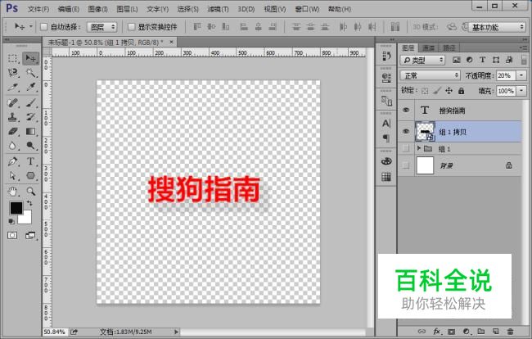Select the Healing Brush tool
Image resolution: width=532 pixels, height=339 pixels.
click(x=13, y=102)
